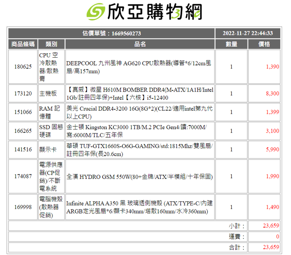Select product code 180625
This screenshot has width=291, height=255.
click(23, 67)
